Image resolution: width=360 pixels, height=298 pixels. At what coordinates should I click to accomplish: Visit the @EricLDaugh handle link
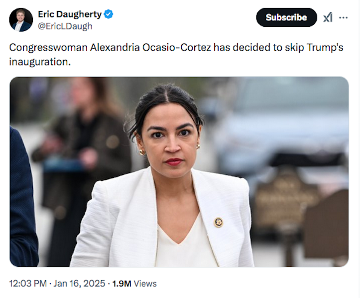(65, 26)
